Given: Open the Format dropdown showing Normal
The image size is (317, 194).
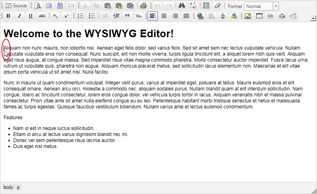Looking at the screenshot, I should pos(261,6).
